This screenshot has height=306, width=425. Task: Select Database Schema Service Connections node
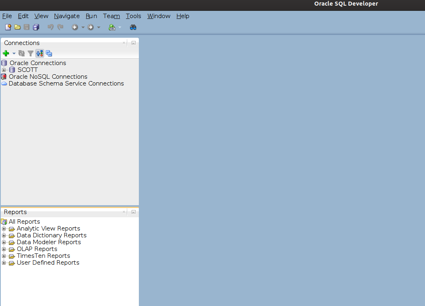pos(66,83)
